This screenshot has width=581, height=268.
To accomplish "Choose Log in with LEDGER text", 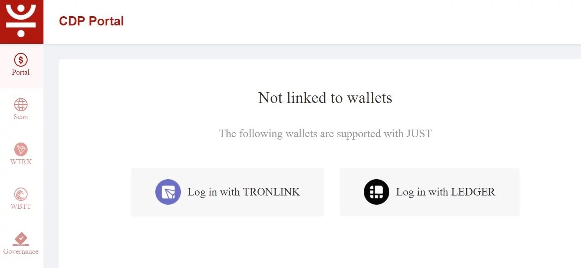I will click(446, 192).
